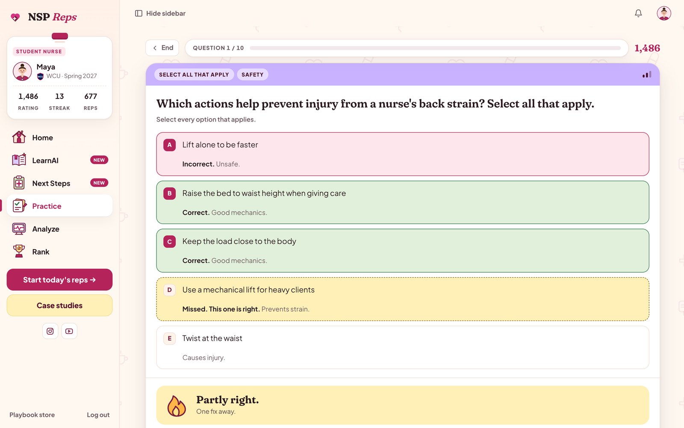Viewport: 684px width, 428px height.
Task: Select option E Twist at the waist
Action: pos(403,348)
